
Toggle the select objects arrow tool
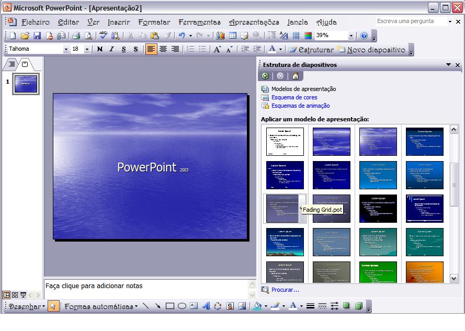tap(53, 306)
